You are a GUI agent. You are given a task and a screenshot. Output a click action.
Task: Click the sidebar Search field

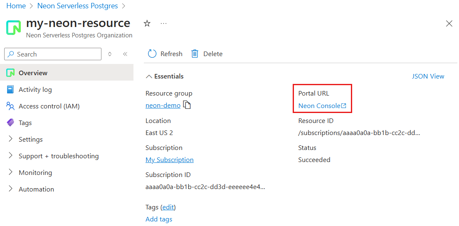[53, 54]
